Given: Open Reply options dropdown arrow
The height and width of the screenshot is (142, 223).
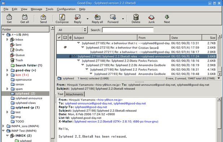Looking at the screenshot, I should click(x=87, y=19).
